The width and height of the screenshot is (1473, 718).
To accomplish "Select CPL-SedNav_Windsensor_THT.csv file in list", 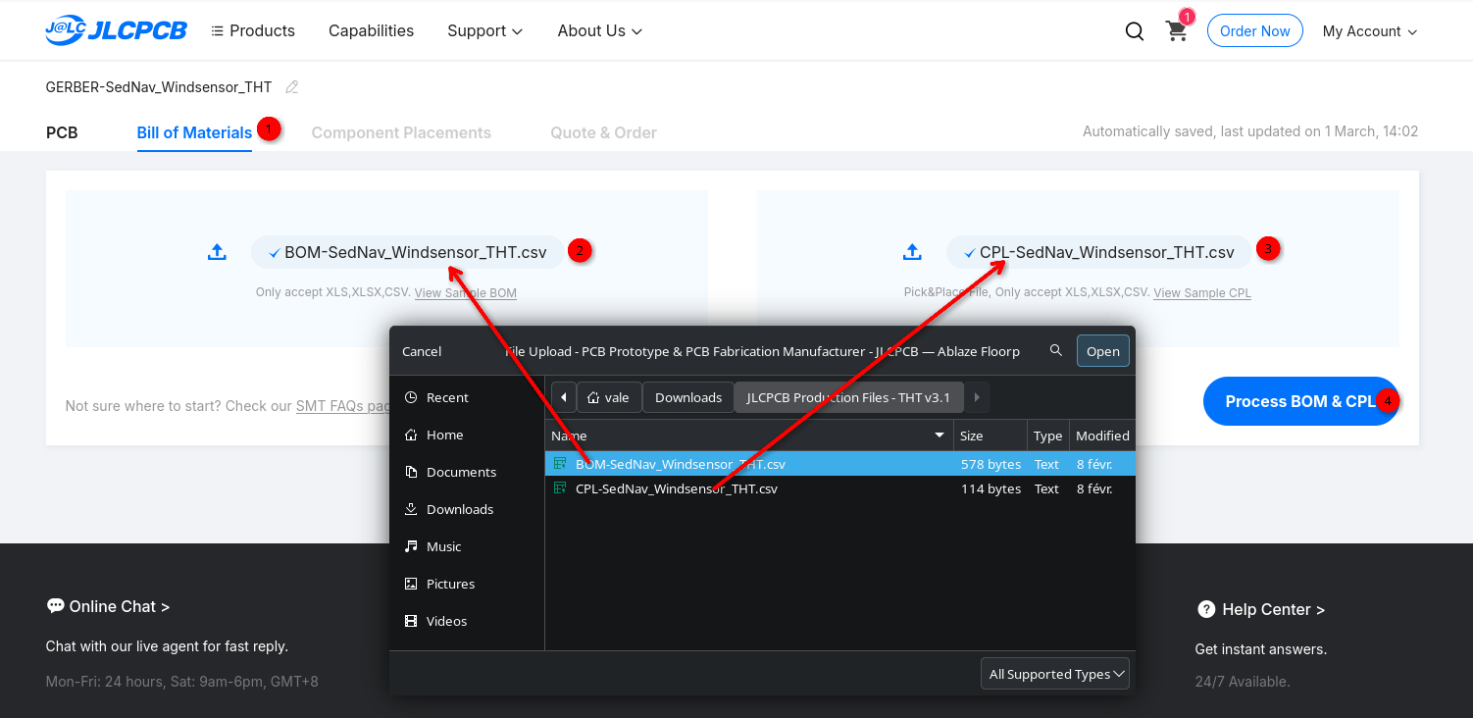I will tap(677, 488).
